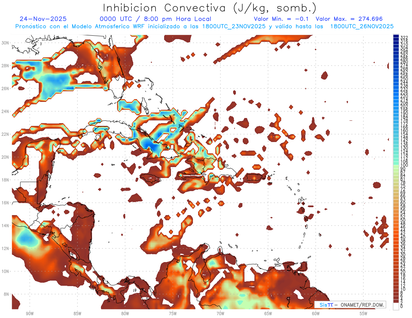
Task: Click the "0000 UTC / 8:00 pm Hora Local" time
Action: coord(156,19)
